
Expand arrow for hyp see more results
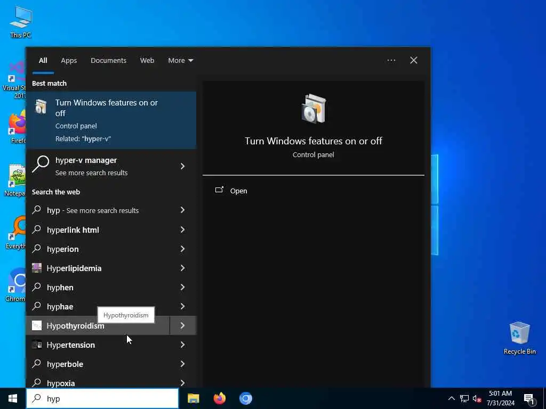182,210
